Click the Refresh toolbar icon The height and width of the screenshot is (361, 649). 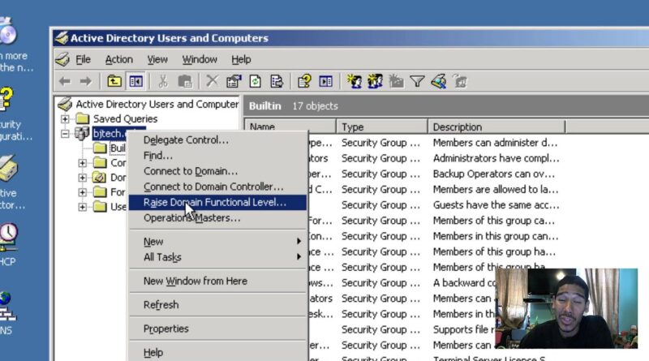pos(255,81)
